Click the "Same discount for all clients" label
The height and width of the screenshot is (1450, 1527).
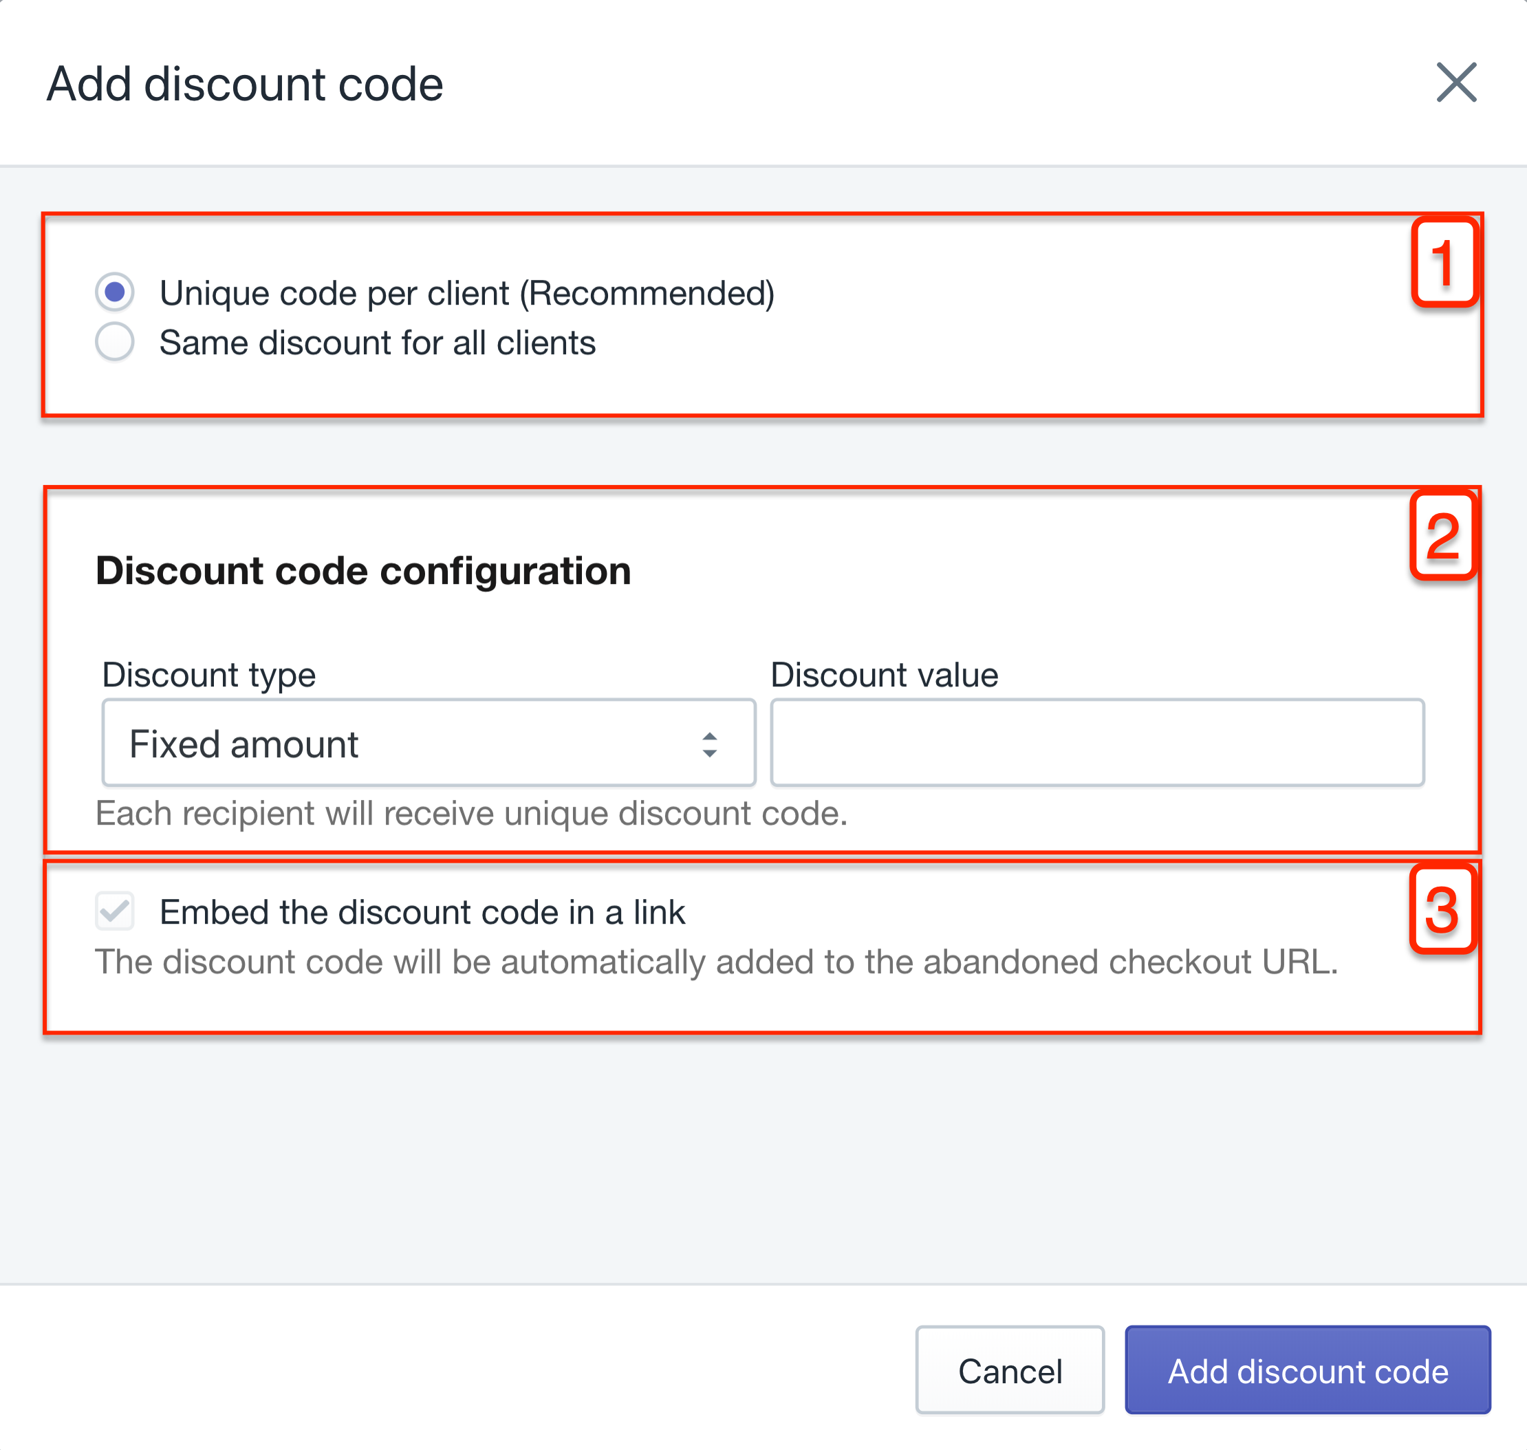(x=377, y=343)
